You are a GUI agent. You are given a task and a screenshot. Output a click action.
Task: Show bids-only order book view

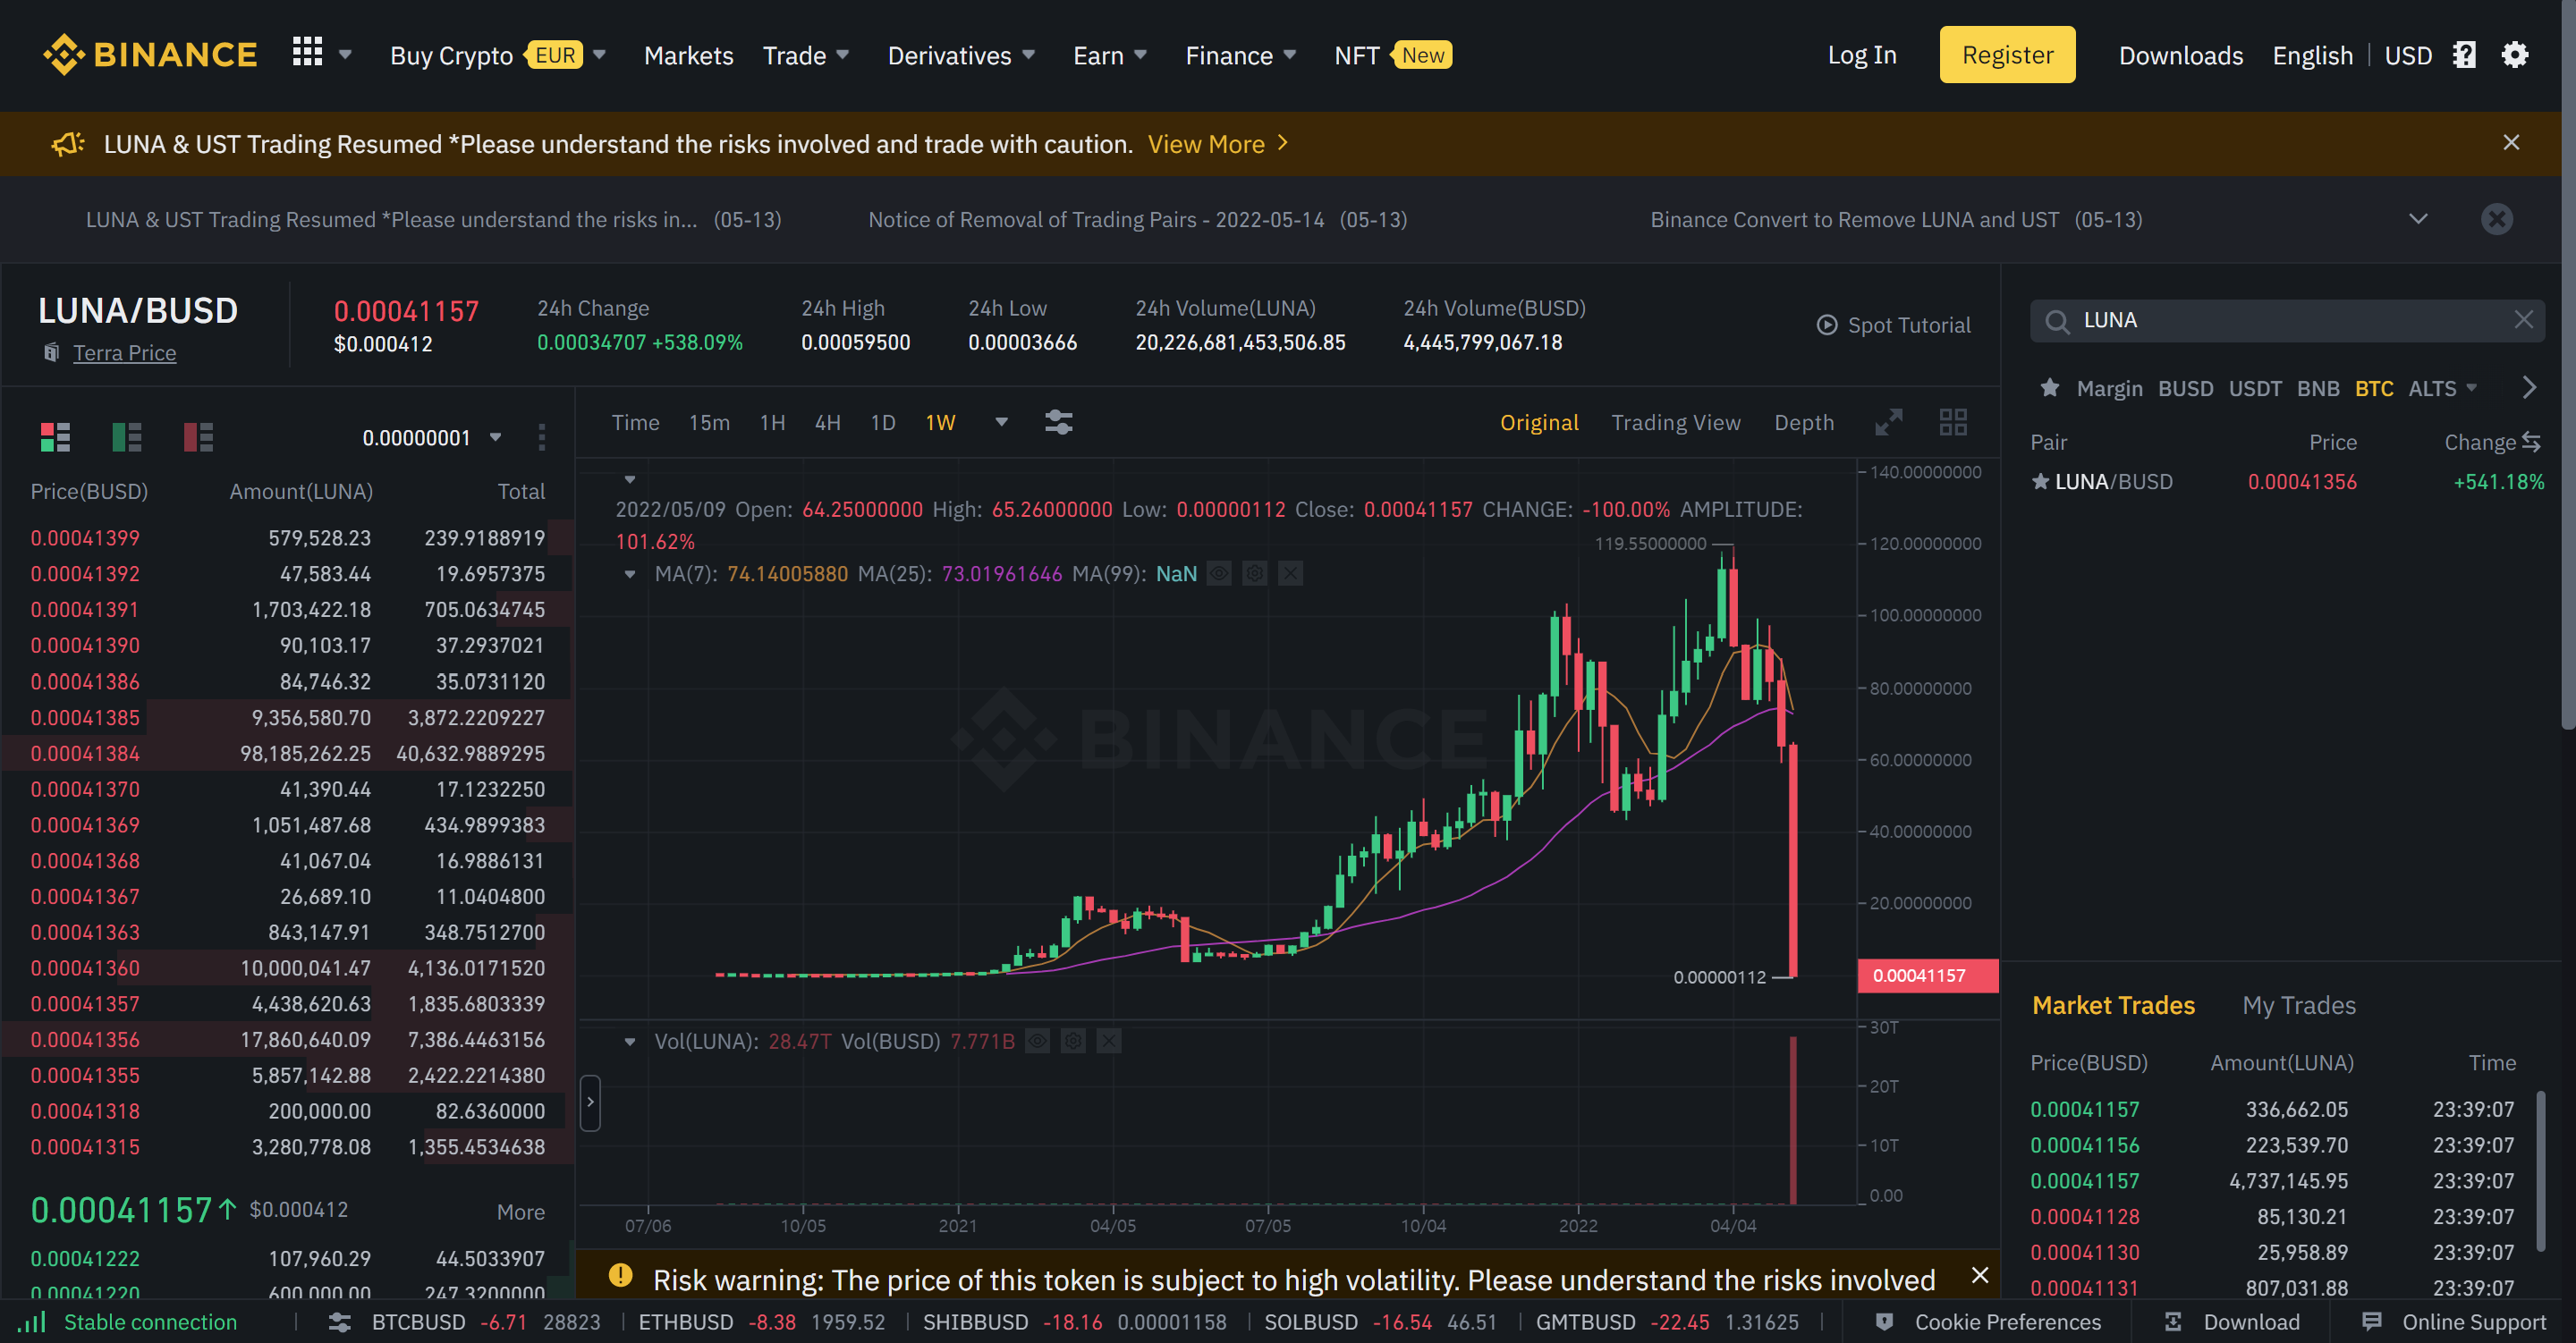(127, 437)
